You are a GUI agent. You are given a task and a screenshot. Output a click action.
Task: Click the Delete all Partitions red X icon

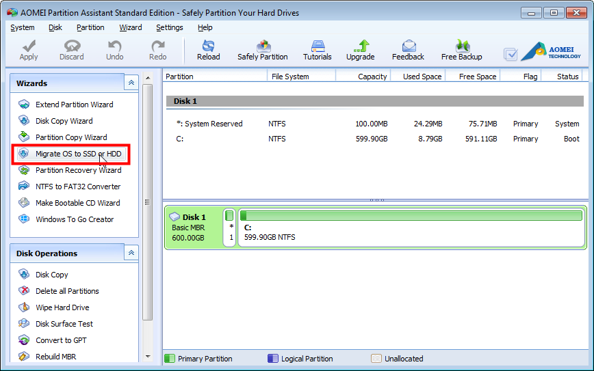pyautogui.click(x=24, y=290)
